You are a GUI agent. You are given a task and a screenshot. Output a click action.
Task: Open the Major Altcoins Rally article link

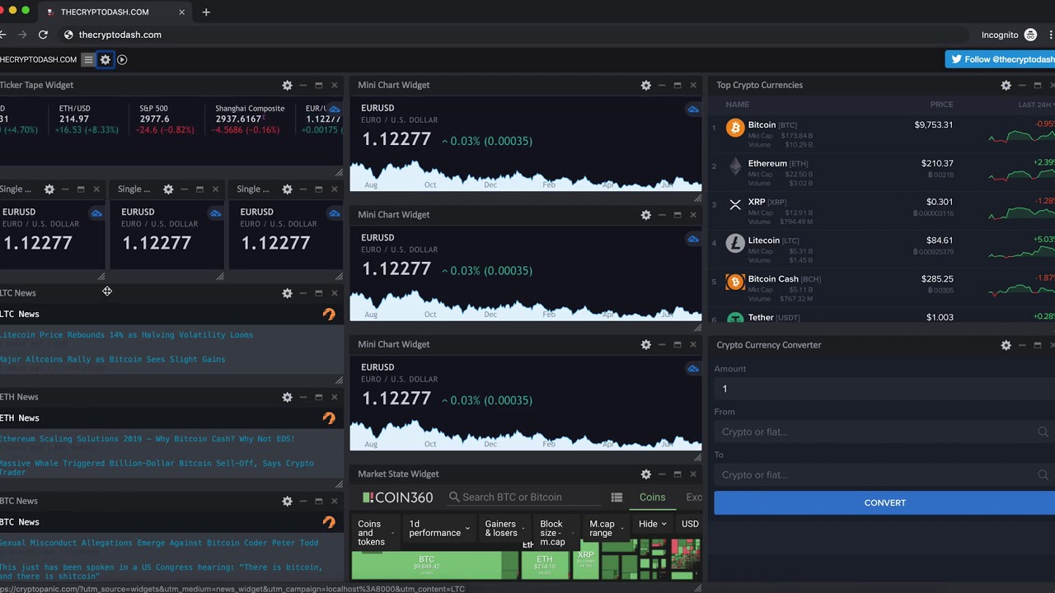(113, 359)
